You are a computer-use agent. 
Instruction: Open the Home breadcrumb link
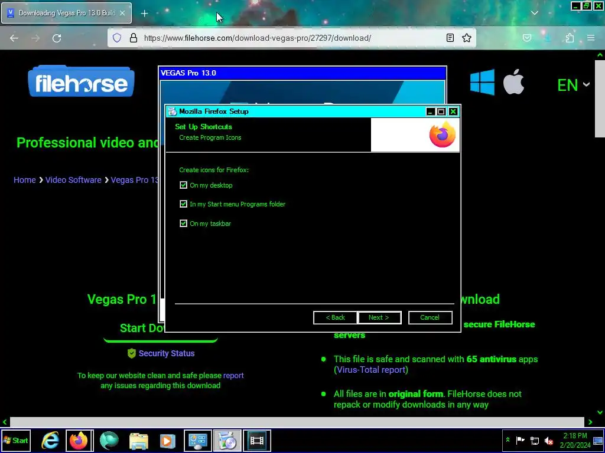click(x=25, y=180)
